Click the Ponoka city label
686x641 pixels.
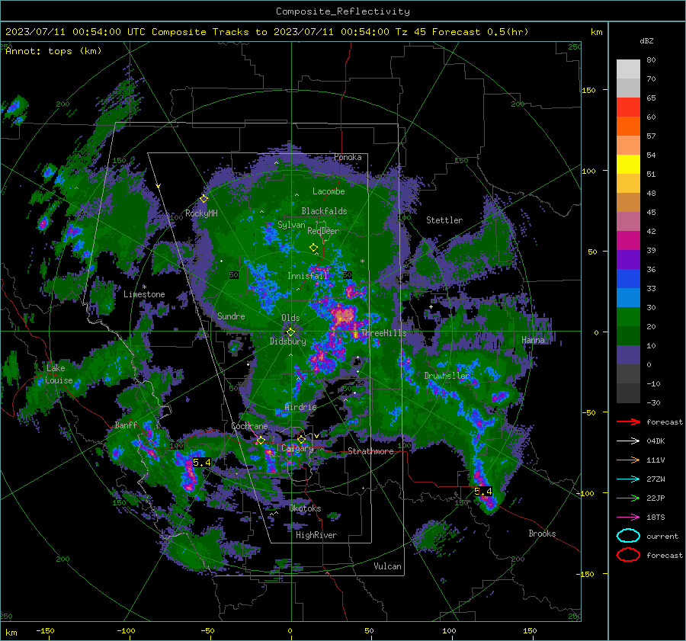click(348, 157)
